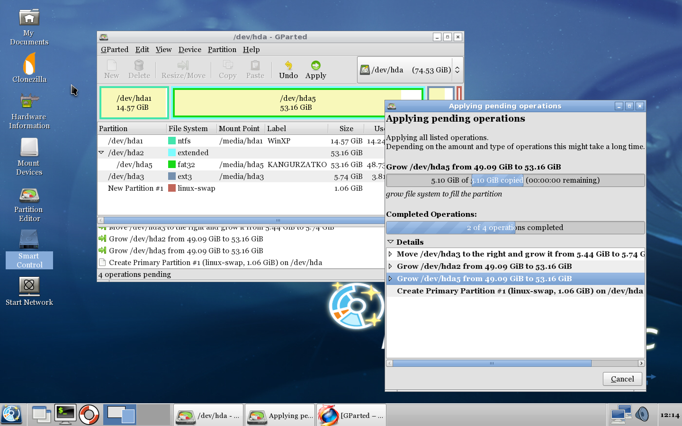
Task: Open the /dev/hda device selector dropdown
Action: 456,70
